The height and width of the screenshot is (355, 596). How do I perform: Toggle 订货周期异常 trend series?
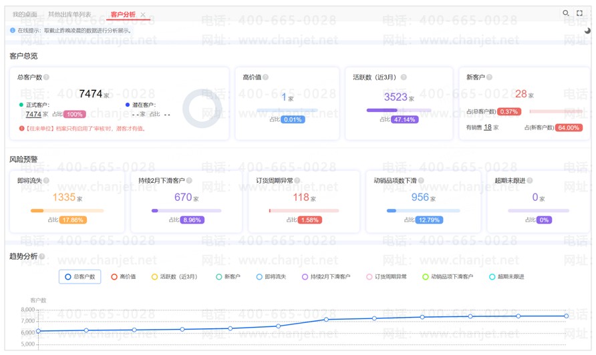coord(387,277)
